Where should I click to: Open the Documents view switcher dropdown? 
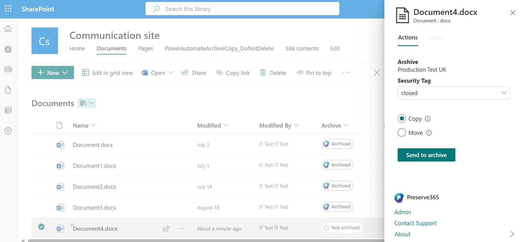87,103
